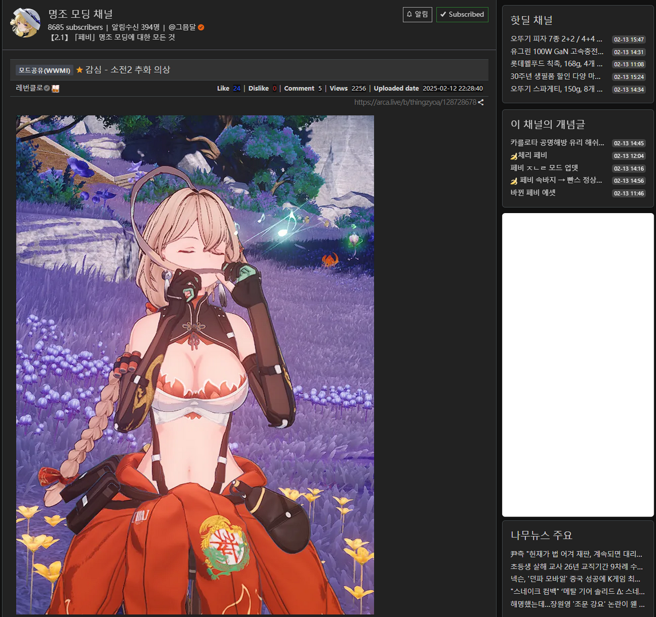Open news 초등생 살해 교사 26년 교직기간

tap(577, 566)
